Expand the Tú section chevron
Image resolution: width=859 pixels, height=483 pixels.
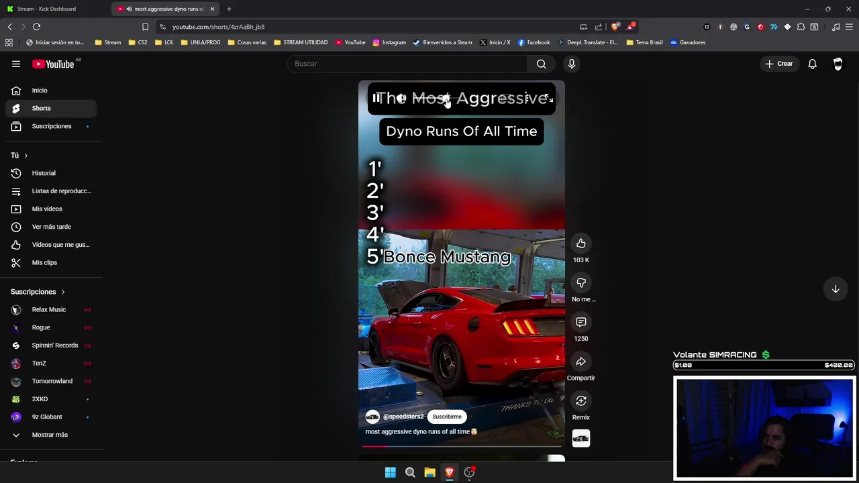click(x=26, y=156)
